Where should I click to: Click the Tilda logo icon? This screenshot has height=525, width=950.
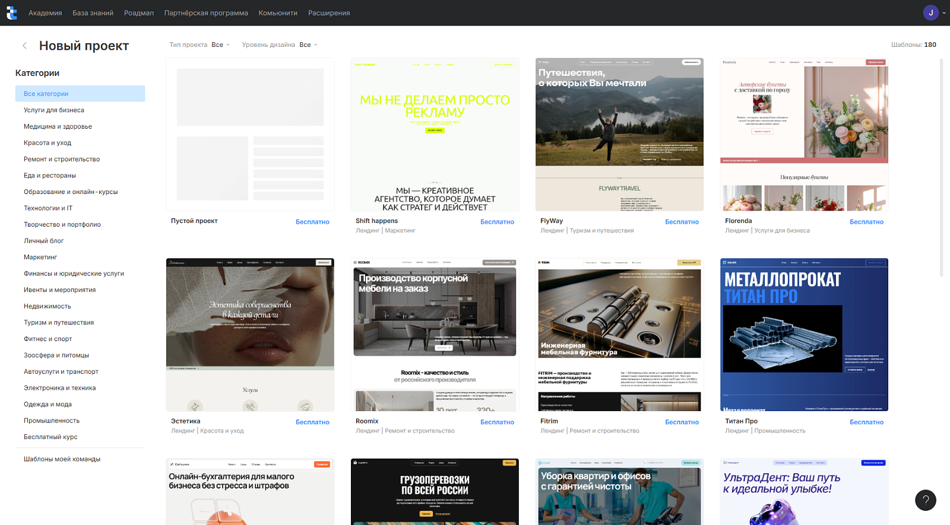pyautogui.click(x=12, y=13)
